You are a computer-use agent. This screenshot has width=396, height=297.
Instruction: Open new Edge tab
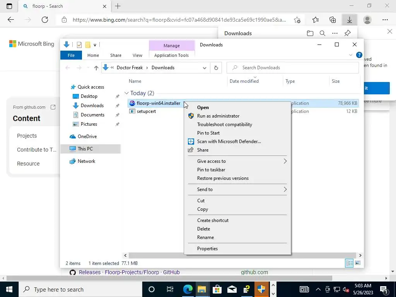point(118,6)
